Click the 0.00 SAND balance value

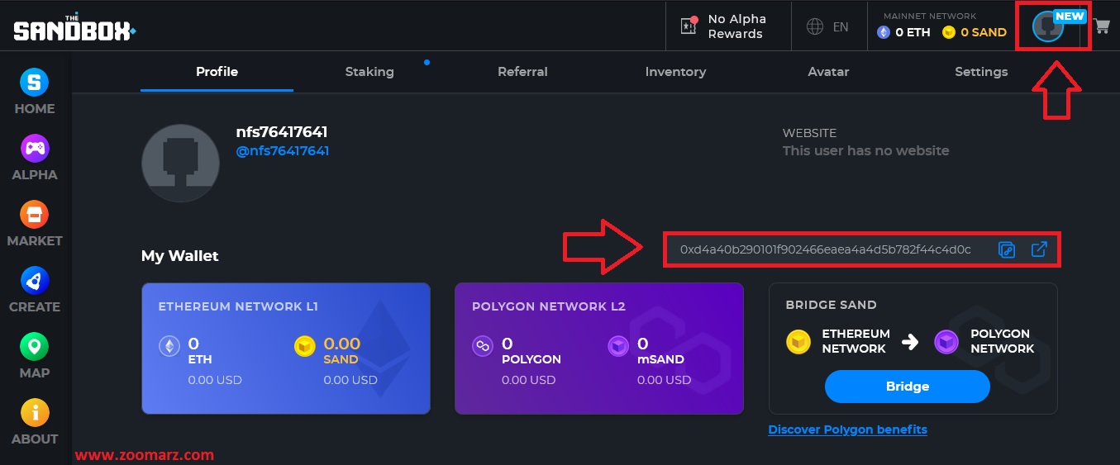342,344
